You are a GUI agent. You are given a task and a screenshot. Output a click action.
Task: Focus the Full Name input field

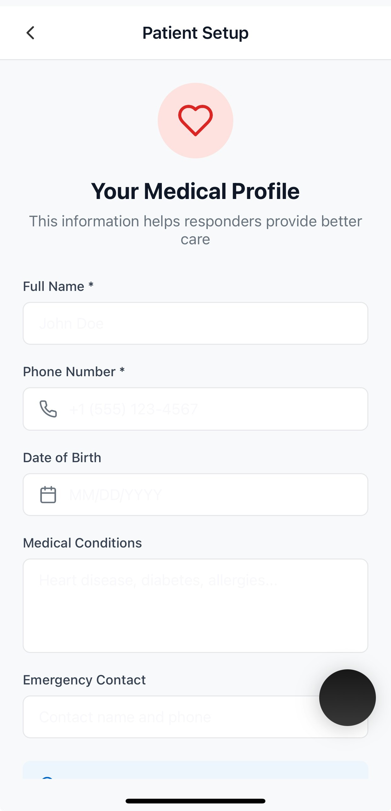pos(195,323)
